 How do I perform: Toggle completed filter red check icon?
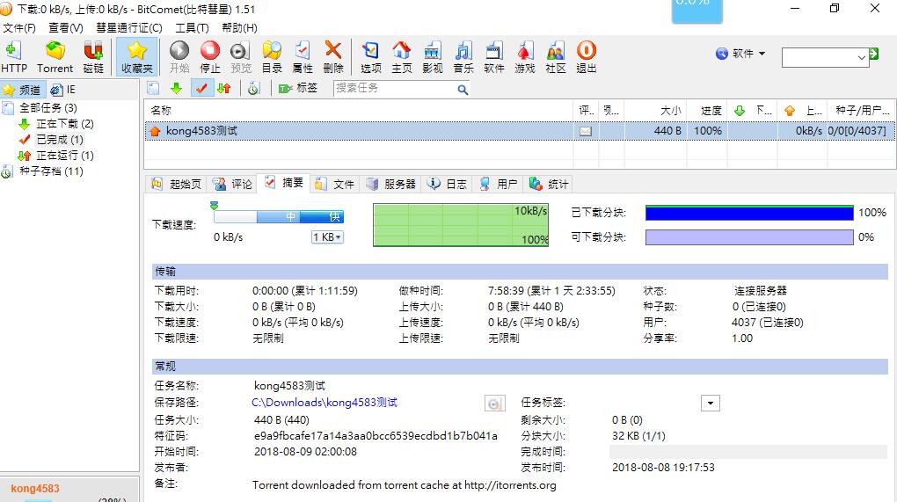[x=201, y=88]
